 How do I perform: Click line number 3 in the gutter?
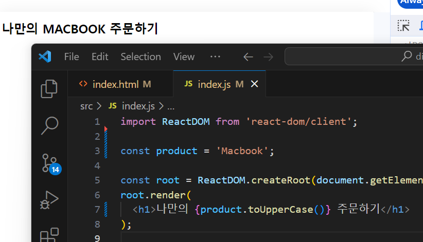pyautogui.click(x=97, y=151)
